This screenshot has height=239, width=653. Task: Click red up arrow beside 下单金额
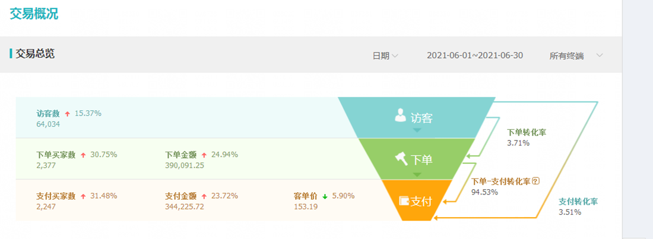coord(204,155)
